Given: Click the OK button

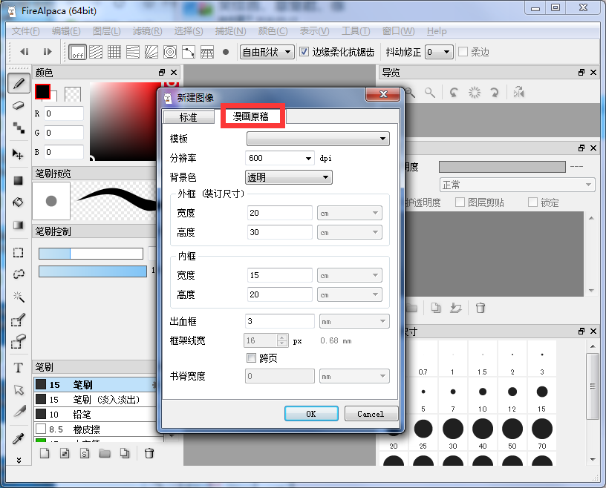Looking at the screenshot, I should [x=311, y=414].
